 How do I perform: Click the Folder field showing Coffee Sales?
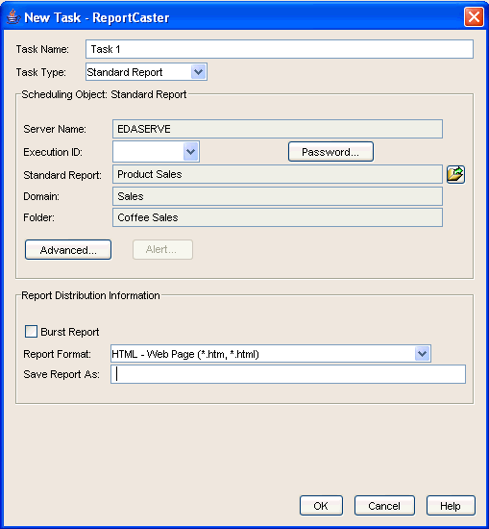(278, 217)
